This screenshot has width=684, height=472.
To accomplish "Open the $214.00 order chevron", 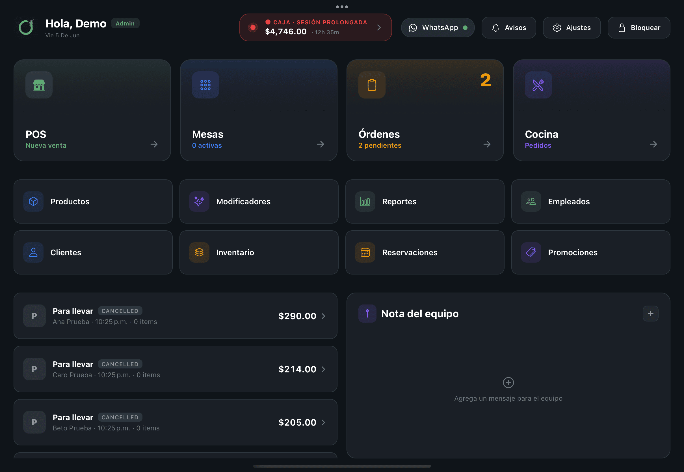I will [x=323, y=369].
